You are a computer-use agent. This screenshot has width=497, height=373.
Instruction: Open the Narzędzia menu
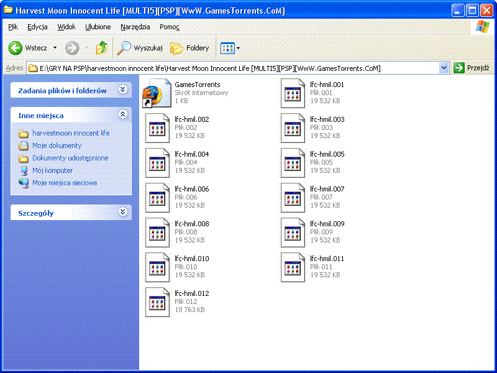(x=135, y=27)
